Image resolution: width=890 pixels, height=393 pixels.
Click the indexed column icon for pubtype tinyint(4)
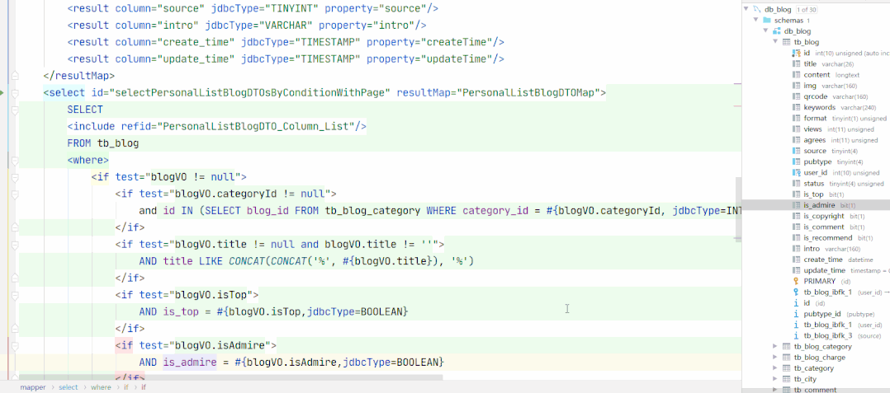click(797, 161)
